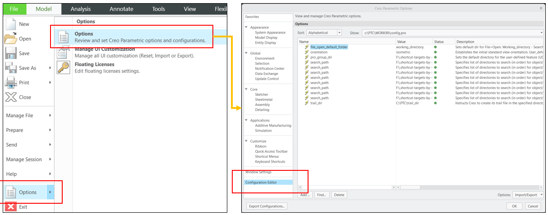Close the Creo Parametric Options dialog

coord(541,8)
